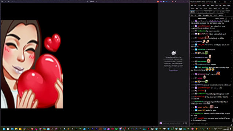Open the 'kai' tab
233x131 pixels.
197,9
